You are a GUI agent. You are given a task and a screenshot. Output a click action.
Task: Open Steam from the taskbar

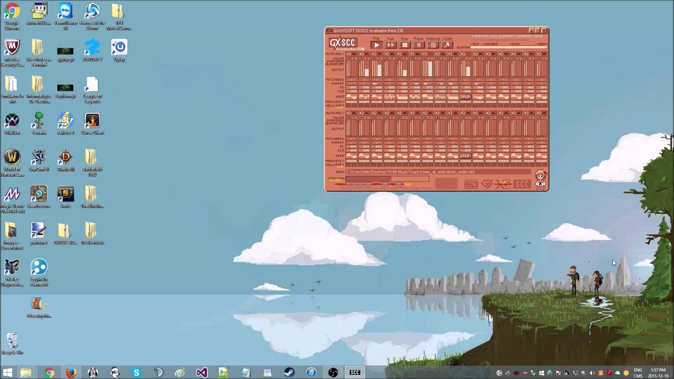(x=289, y=373)
